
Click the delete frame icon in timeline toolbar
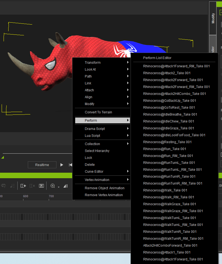tap(32, 186)
